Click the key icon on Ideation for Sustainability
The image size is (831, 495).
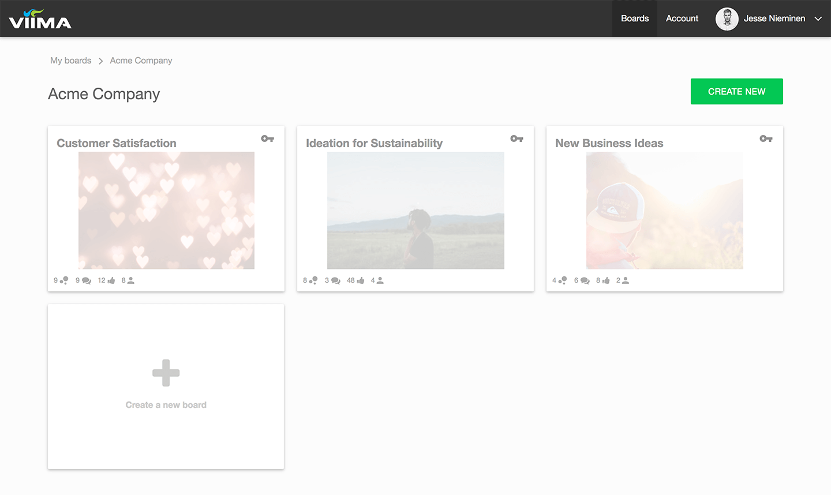point(516,138)
